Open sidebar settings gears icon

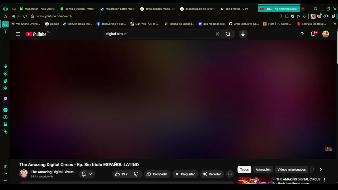pyautogui.click(x=5, y=131)
